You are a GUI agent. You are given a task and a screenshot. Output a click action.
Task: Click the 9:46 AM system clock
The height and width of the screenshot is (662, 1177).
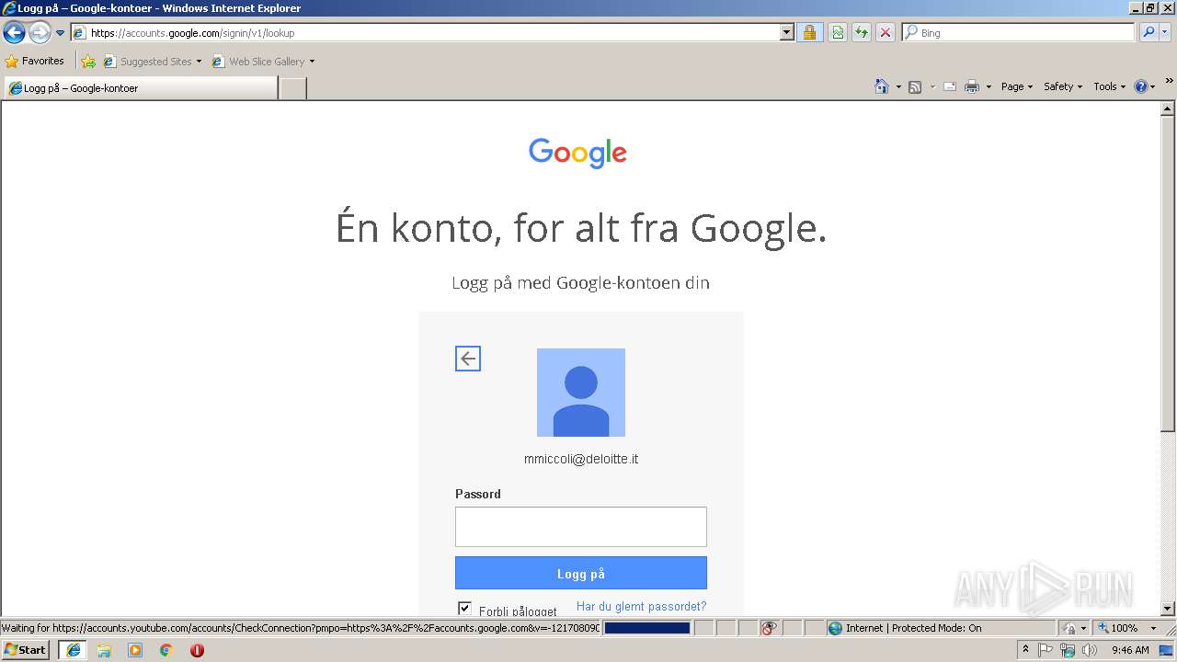(x=1130, y=650)
